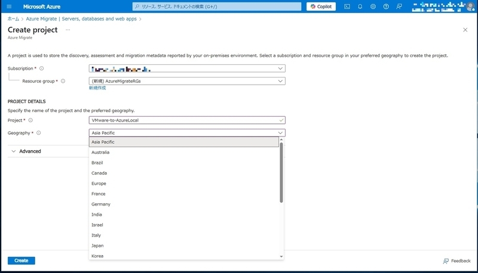Show info tooltip for Geography
The image size is (478, 273).
[38, 133]
